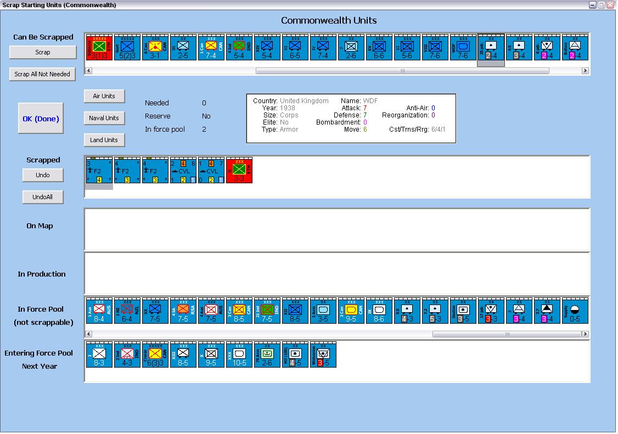Select the 25 pdr 2-4 artillery unit
Screen dimensions: 618x434
click(x=491, y=47)
